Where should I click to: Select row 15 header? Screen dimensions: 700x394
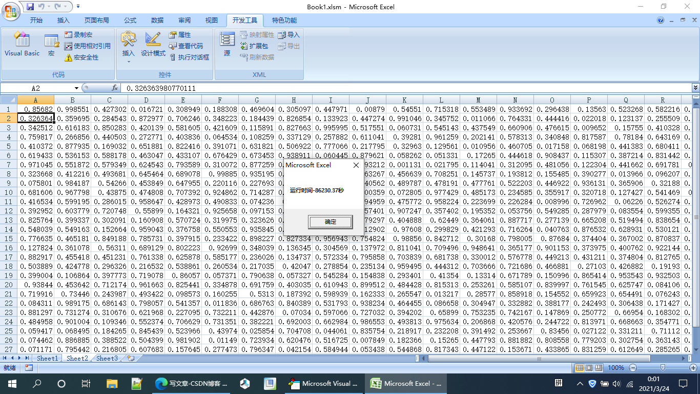click(x=9, y=239)
